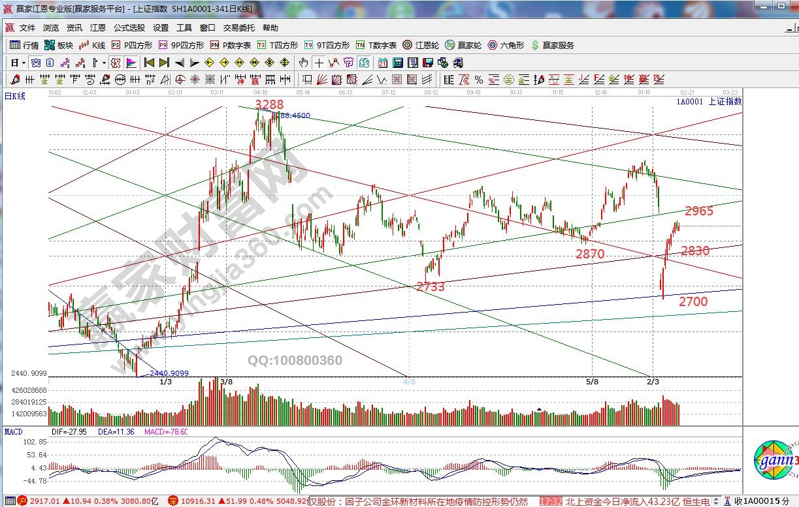This screenshot has width=799, height=507.
Task: Click the P四方形 toolbar button
Action: point(133,45)
